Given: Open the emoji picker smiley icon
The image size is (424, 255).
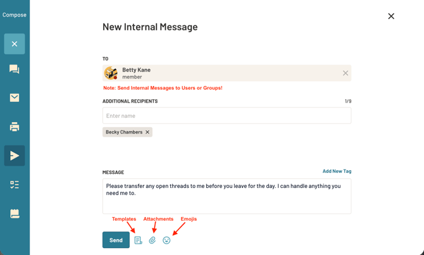Looking at the screenshot, I should 166,240.
